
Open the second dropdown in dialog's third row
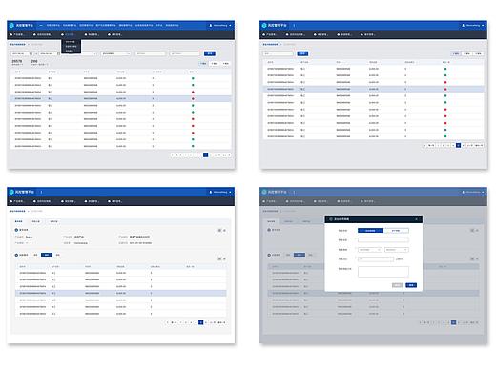pyautogui.click(x=397, y=250)
